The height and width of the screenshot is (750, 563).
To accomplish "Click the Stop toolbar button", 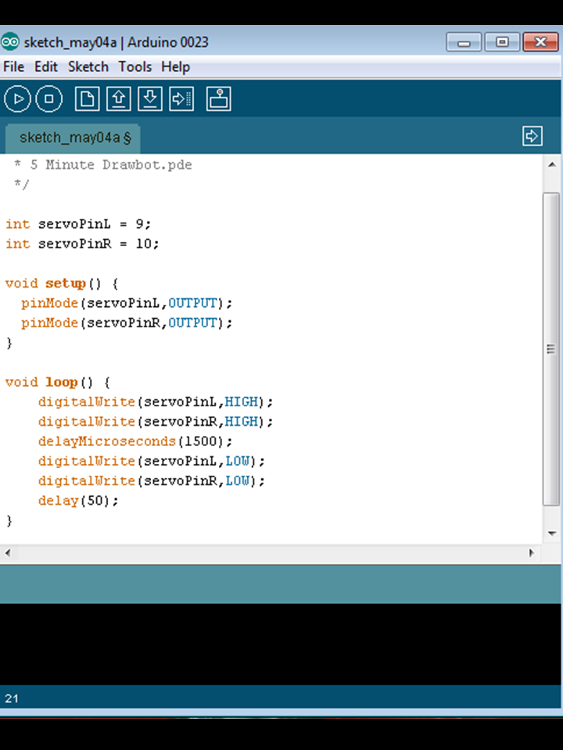I will 48,99.
